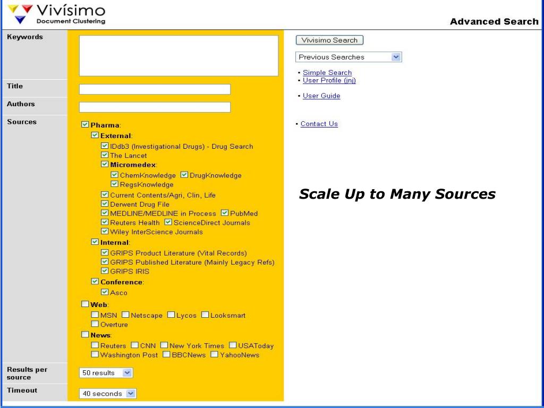Uncheck the RegsKnowledge checkbox

(115, 183)
